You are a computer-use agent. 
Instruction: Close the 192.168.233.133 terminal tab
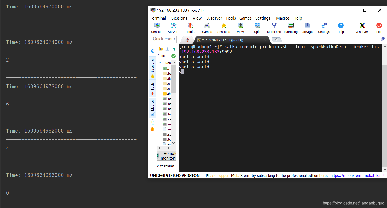(265, 40)
